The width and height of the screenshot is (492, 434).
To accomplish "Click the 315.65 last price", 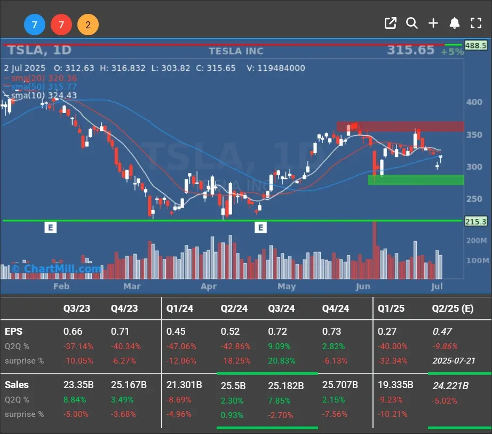I will 411,50.
